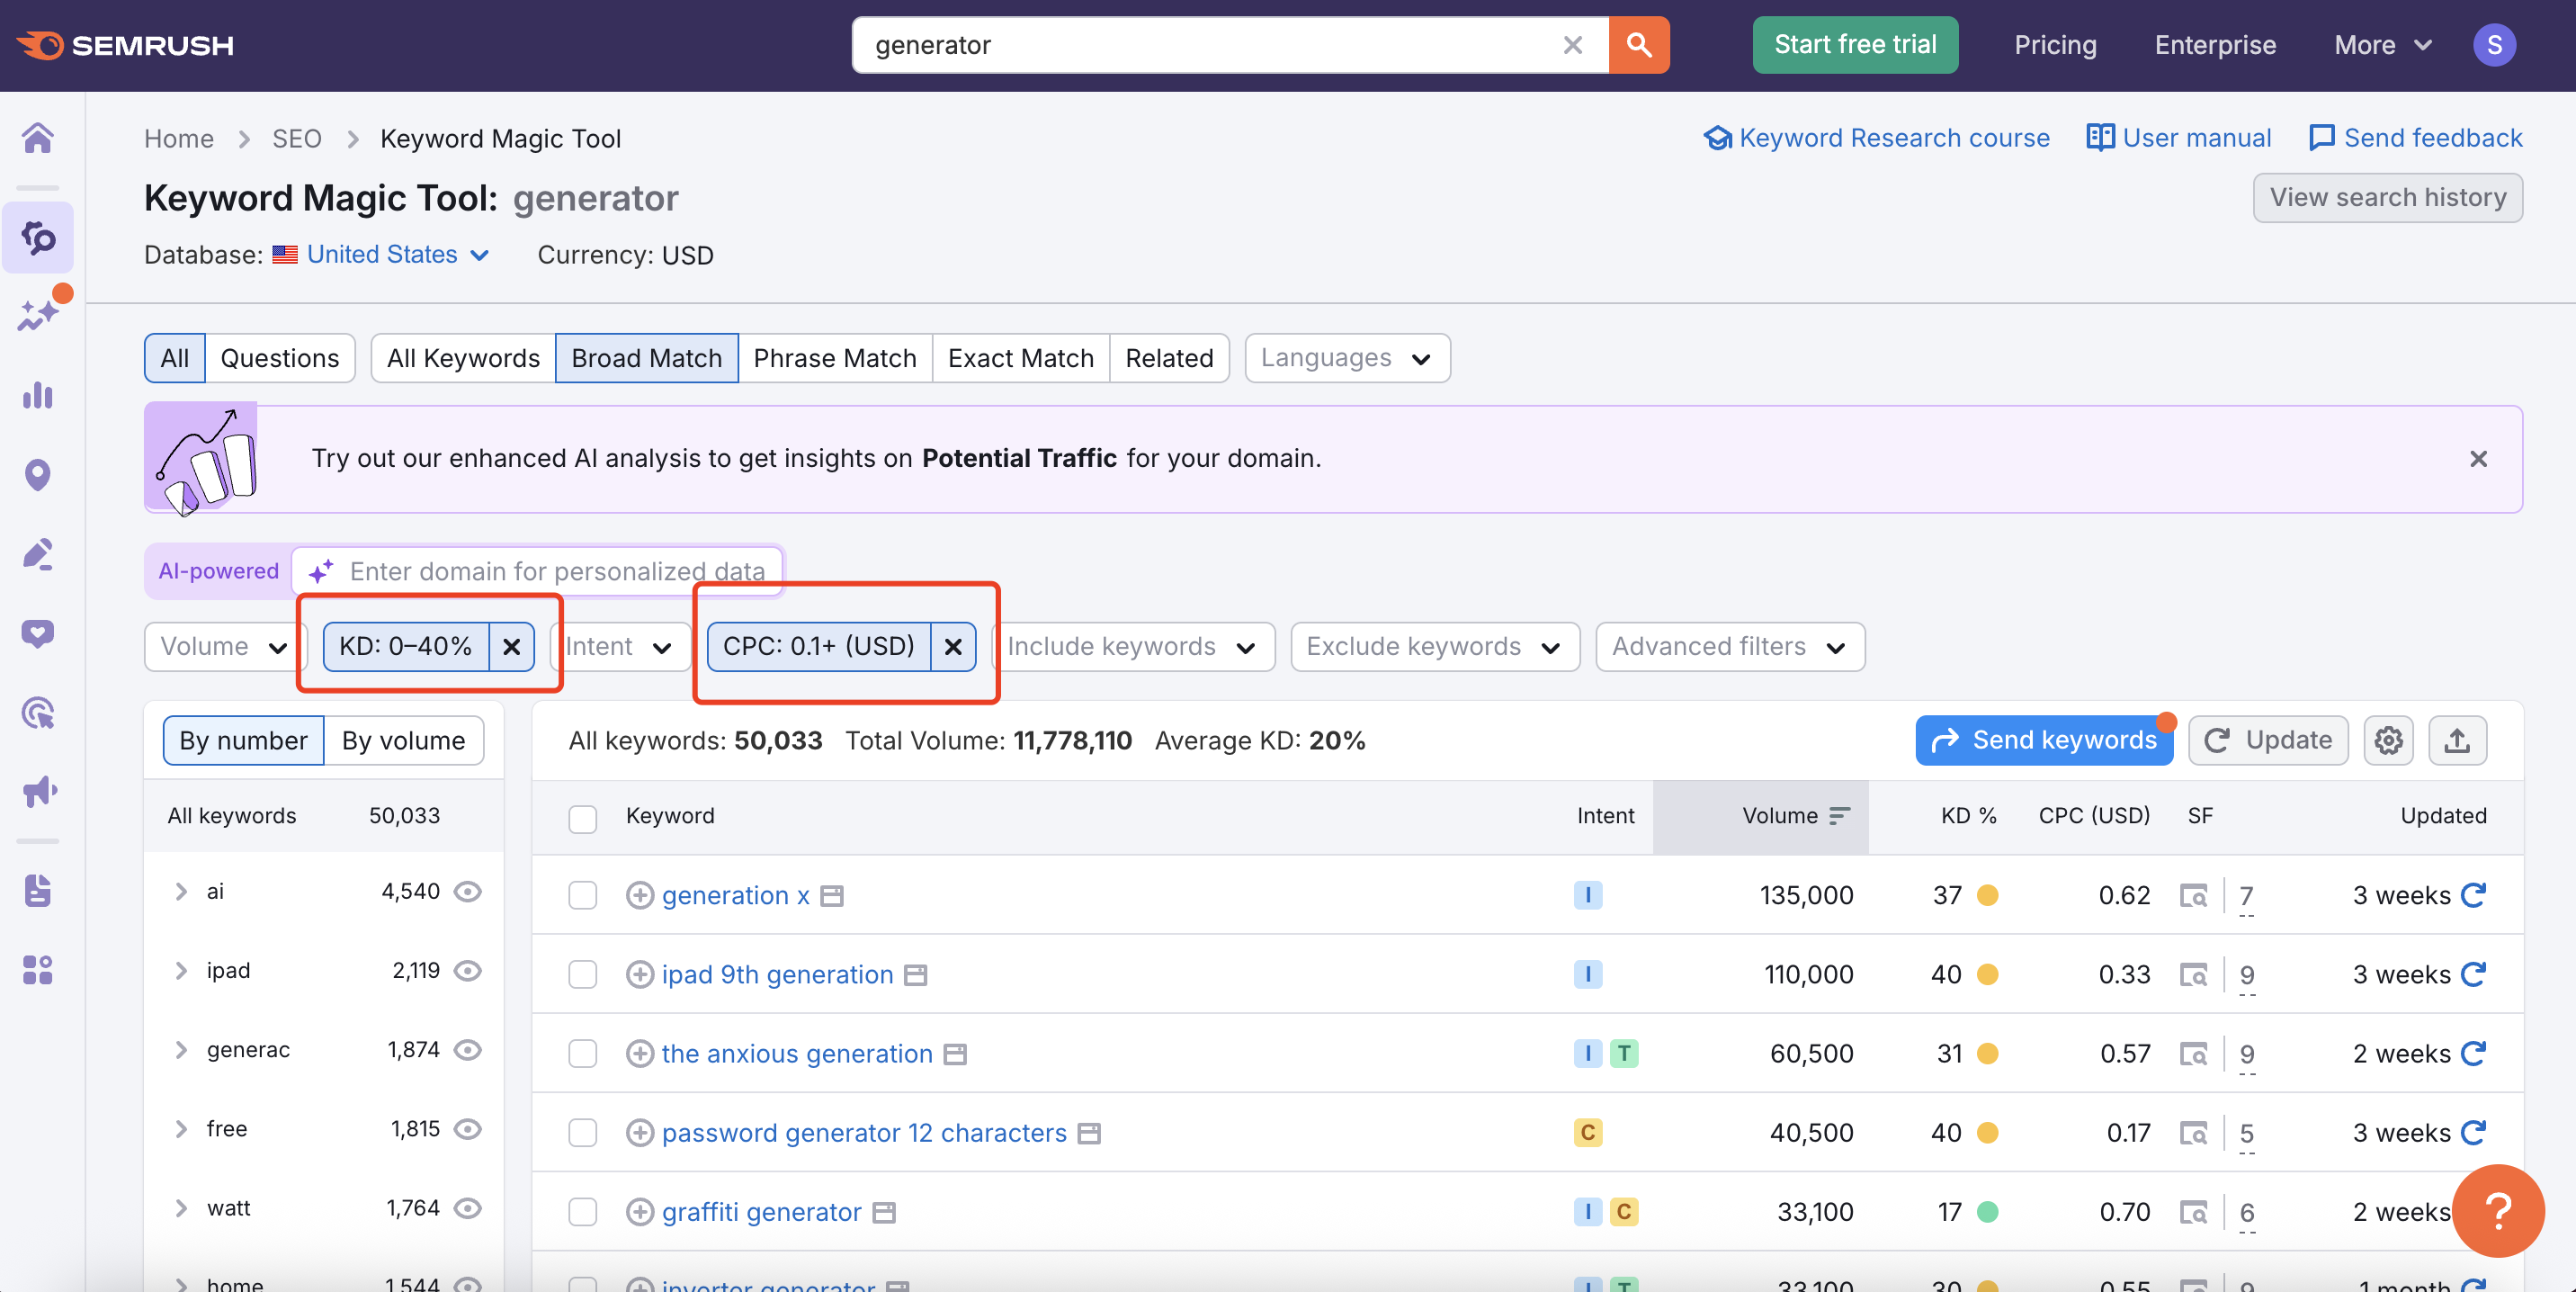Check the 'ipad 9th generation' row checkbox
This screenshot has height=1292, width=2576.
coord(583,974)
